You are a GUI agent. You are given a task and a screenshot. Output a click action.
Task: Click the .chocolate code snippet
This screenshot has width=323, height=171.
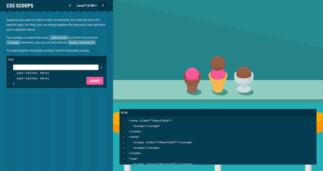(58, 38)
